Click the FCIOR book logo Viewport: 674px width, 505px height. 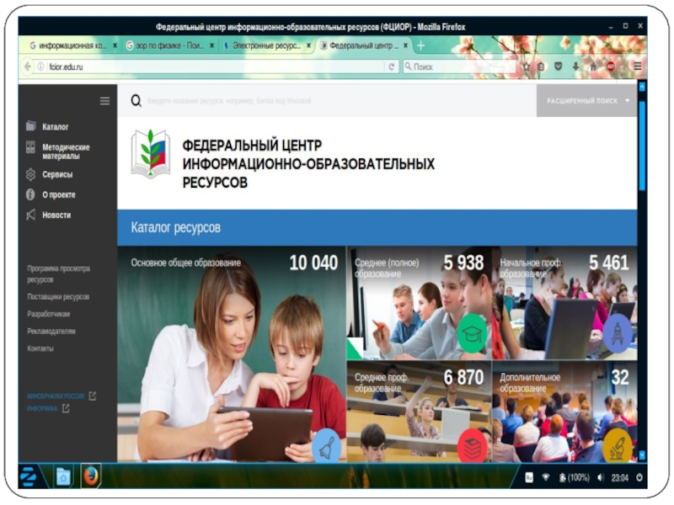(151, 154)
